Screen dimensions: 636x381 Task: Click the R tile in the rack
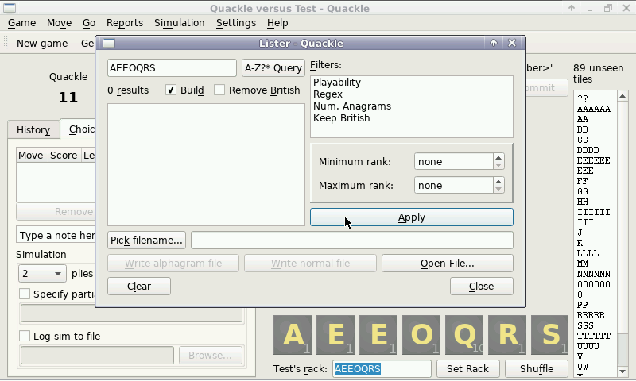click(x=507, y=335)
